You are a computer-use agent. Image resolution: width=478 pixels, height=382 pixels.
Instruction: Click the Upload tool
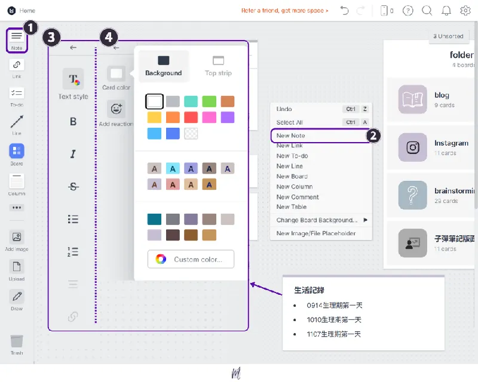pos(17,270)
